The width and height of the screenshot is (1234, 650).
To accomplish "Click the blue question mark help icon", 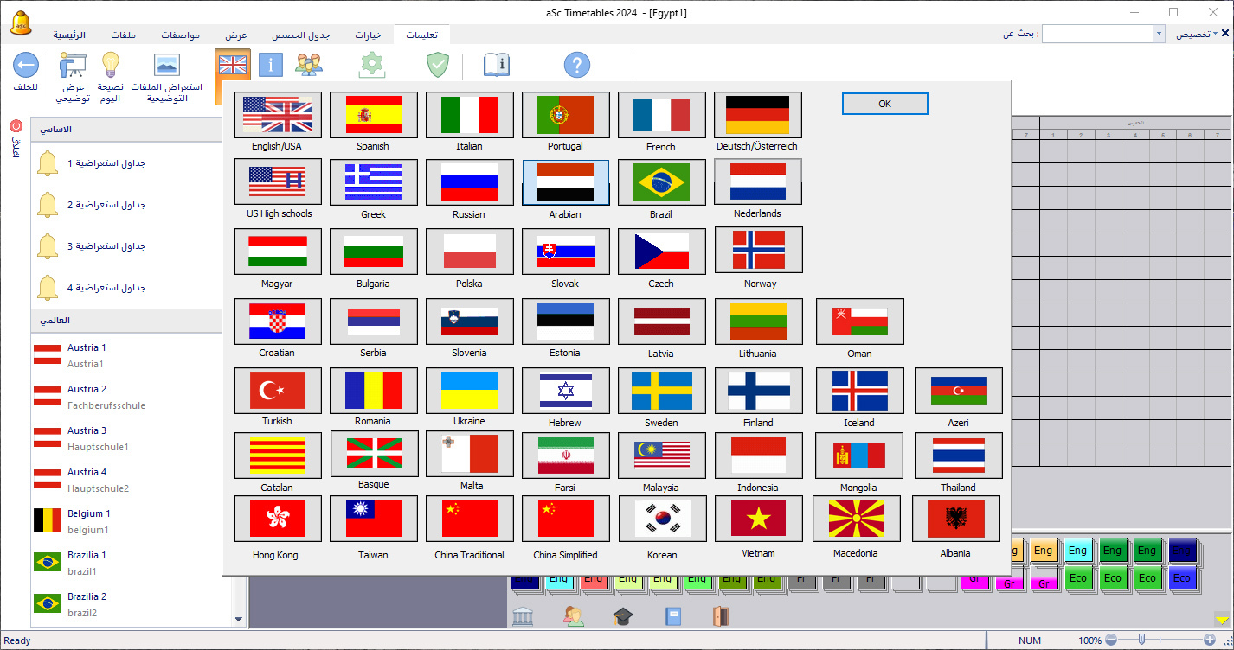I will pos(577,66).
